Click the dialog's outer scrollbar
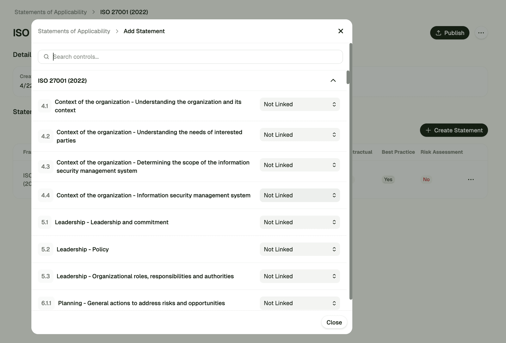Viewport: 506px width, 343px height. [x=351, y=171]
